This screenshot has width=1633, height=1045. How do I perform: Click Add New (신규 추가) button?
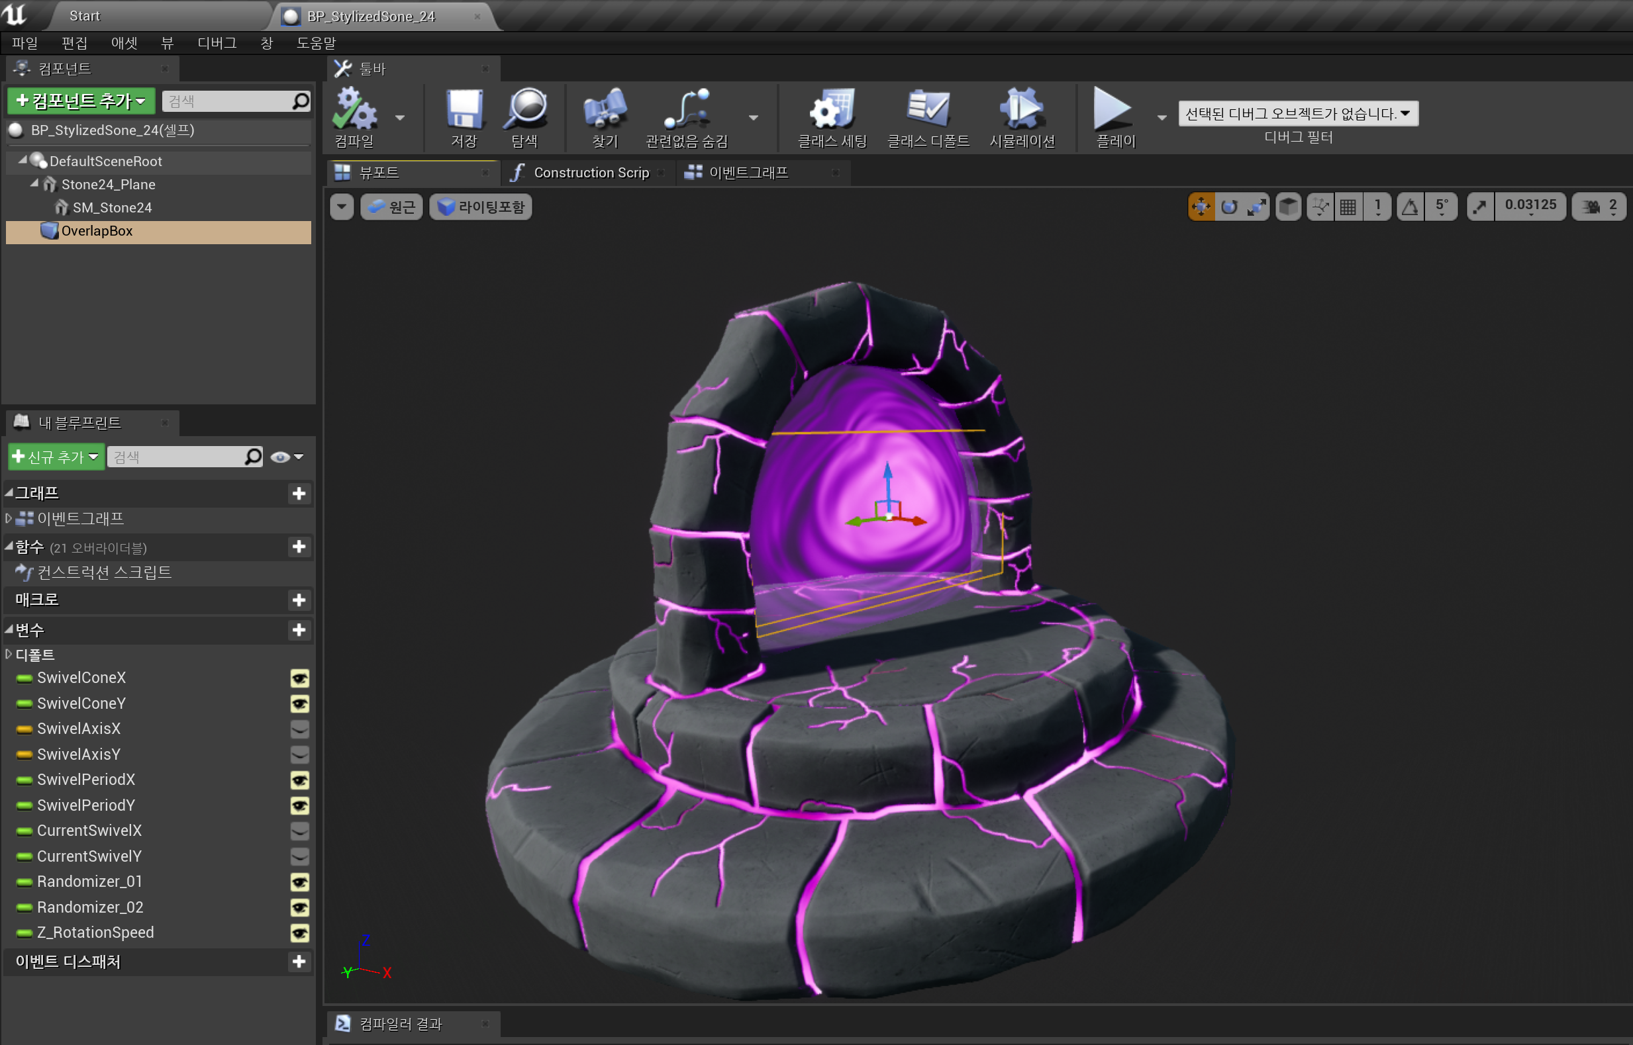56,457
